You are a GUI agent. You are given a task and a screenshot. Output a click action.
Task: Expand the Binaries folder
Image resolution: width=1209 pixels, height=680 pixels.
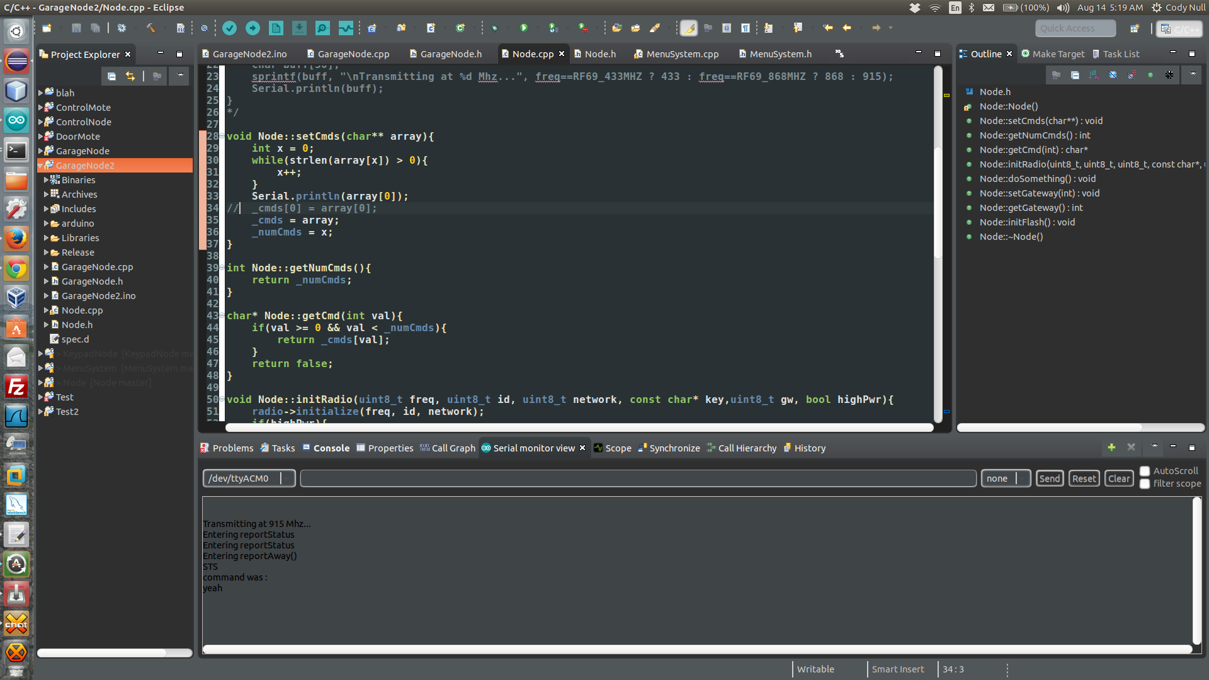(x=47, y=180)
